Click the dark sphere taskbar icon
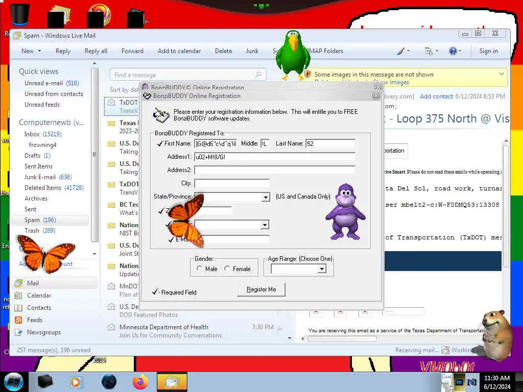The width and height of the screenshot is (523, 392). tap(109, 382)
